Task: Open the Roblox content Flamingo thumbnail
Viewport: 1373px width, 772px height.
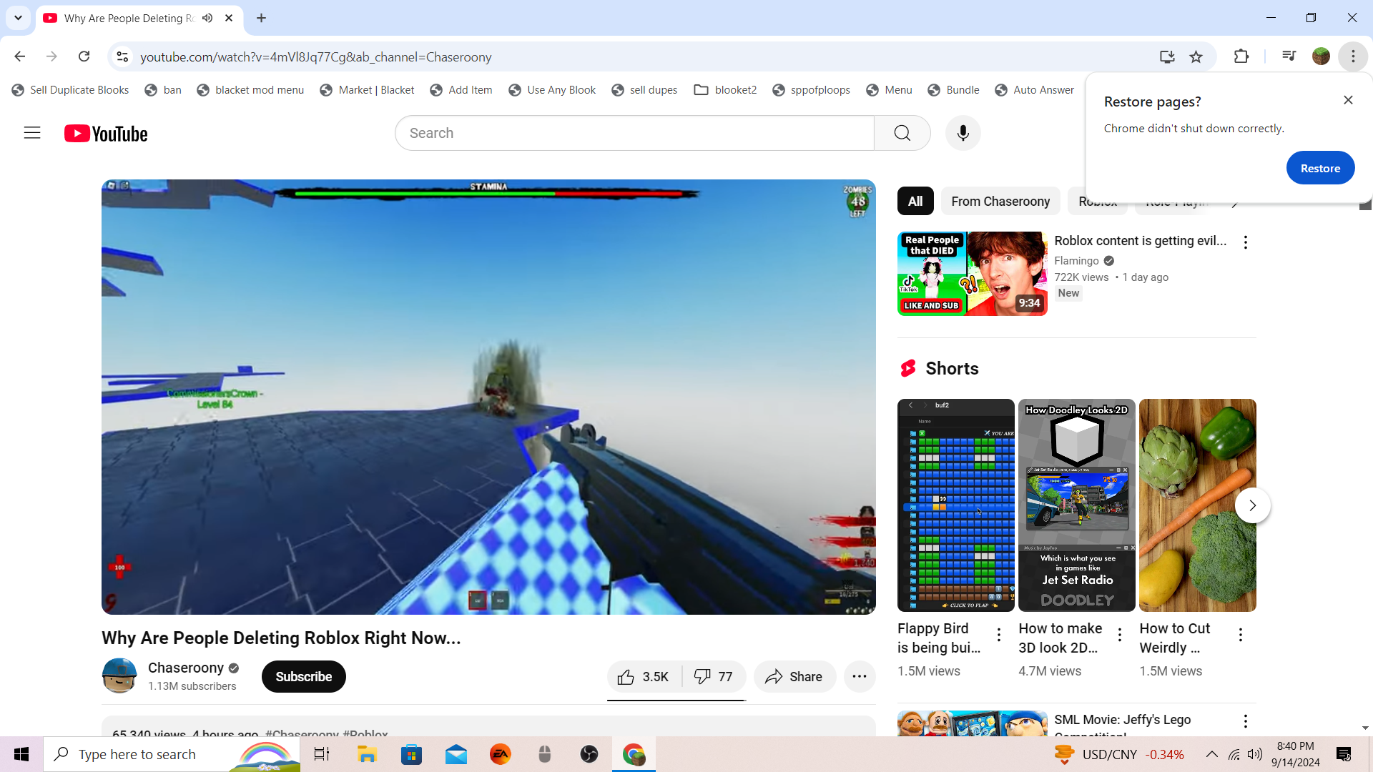Action: pos(972,274)
